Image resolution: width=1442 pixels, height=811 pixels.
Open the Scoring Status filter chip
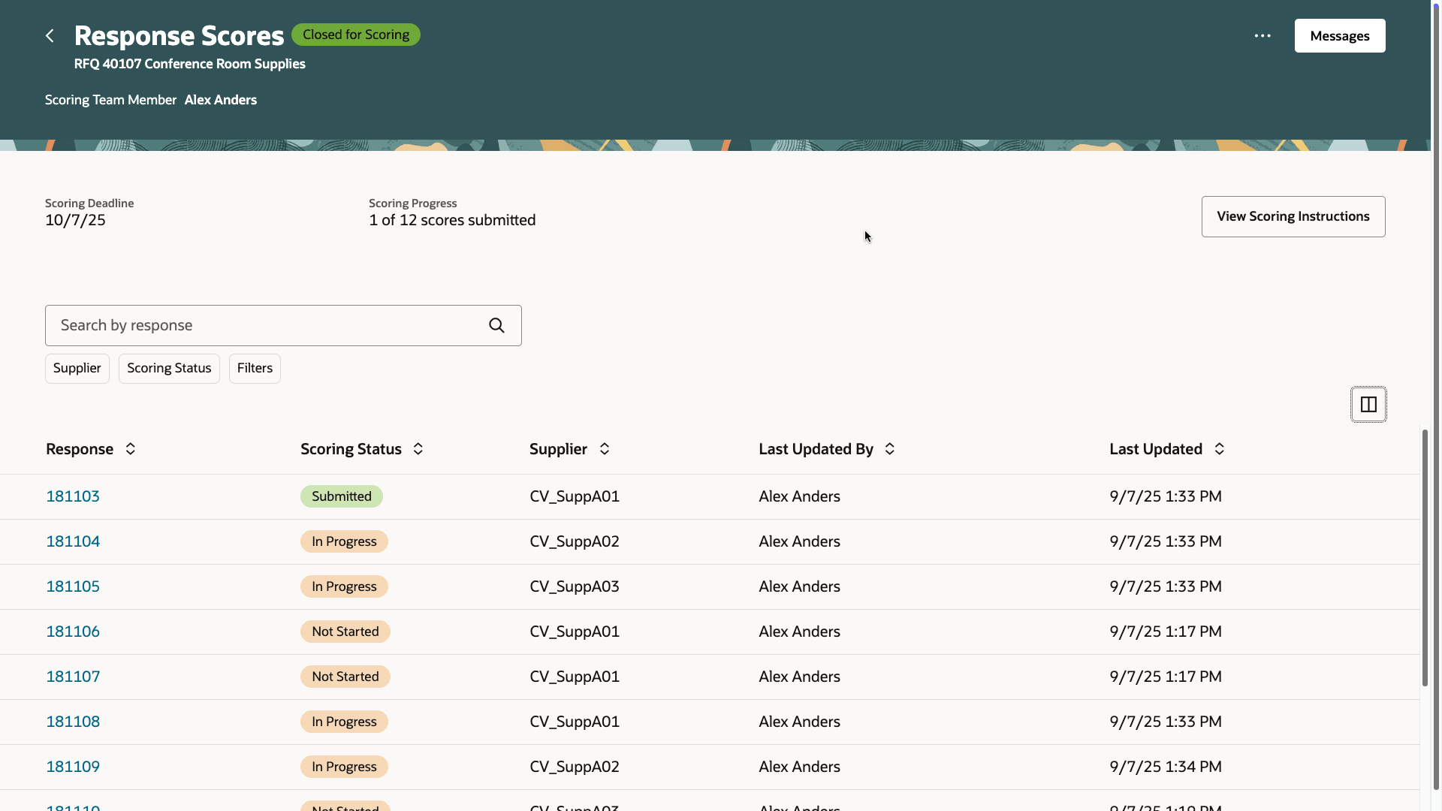tap(169, 369)
